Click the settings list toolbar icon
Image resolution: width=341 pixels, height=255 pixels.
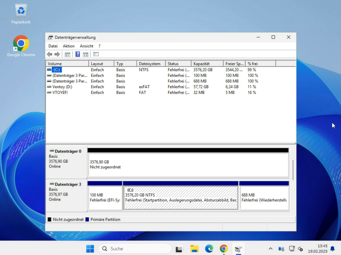pyautogui.click(x=96, y=54)
